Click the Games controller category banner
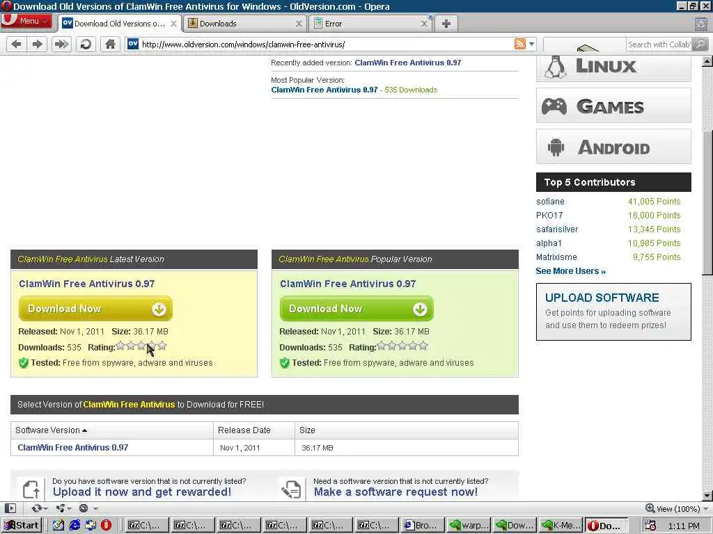This screenshot has height=534, width=713. [x=613, y=106]
